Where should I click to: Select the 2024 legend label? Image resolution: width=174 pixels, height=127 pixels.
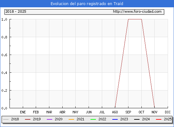(146, 119)
